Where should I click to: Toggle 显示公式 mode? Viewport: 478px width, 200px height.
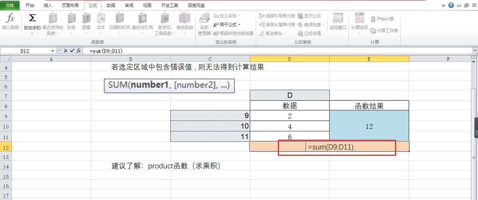tap(309, 16)
